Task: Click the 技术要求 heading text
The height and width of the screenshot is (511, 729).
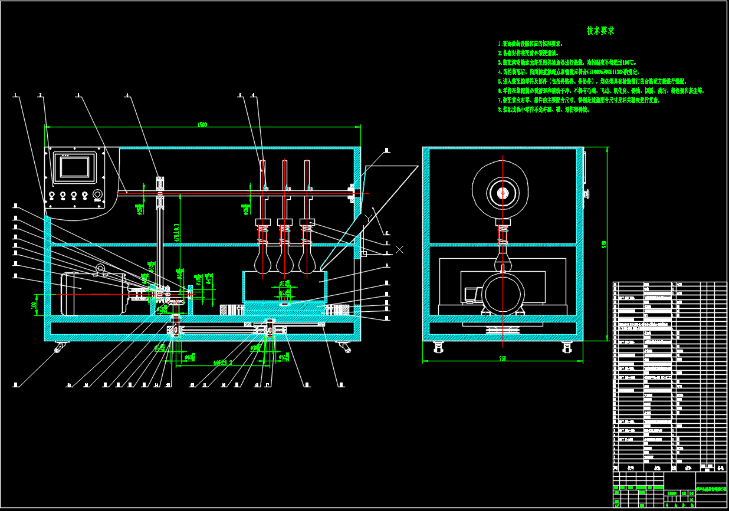Action: 600,31
